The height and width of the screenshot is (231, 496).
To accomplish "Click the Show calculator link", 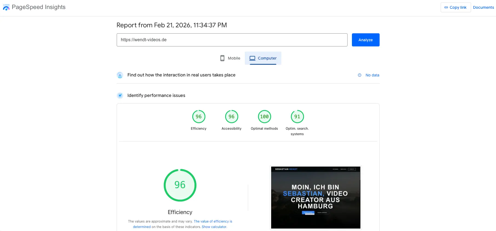I will pyautogui.click(x=214, y=227).
